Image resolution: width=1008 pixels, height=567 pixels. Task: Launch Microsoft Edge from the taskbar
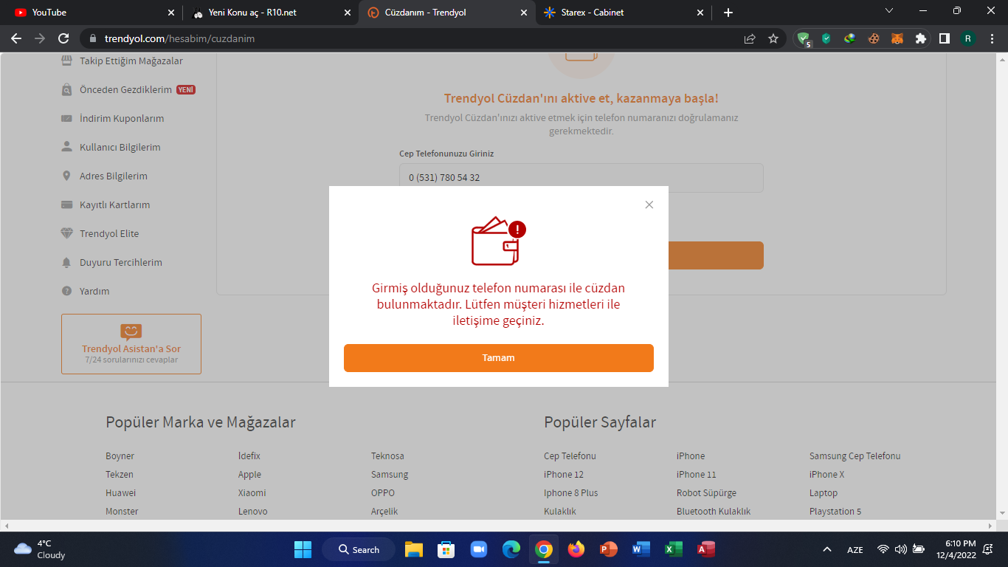pyautogui.click(x=511, y=549)
